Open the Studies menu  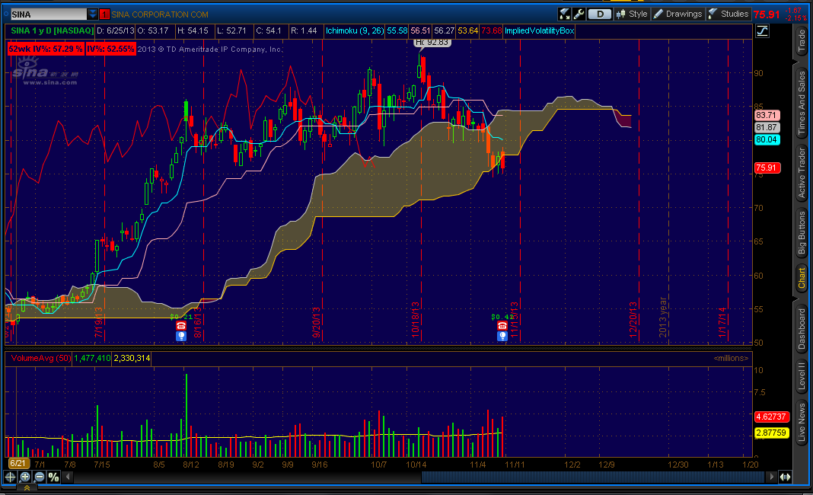[729, 14]
